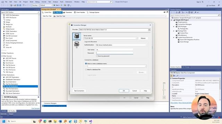
Task: Collapse Linked Azure Resources node
Action: click(174, 38)
